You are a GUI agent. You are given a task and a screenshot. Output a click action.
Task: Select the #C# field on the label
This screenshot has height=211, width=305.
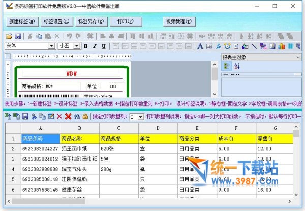click(63, 86)
